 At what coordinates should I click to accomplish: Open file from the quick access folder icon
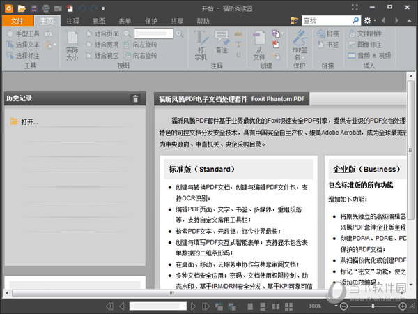(22, 8)
